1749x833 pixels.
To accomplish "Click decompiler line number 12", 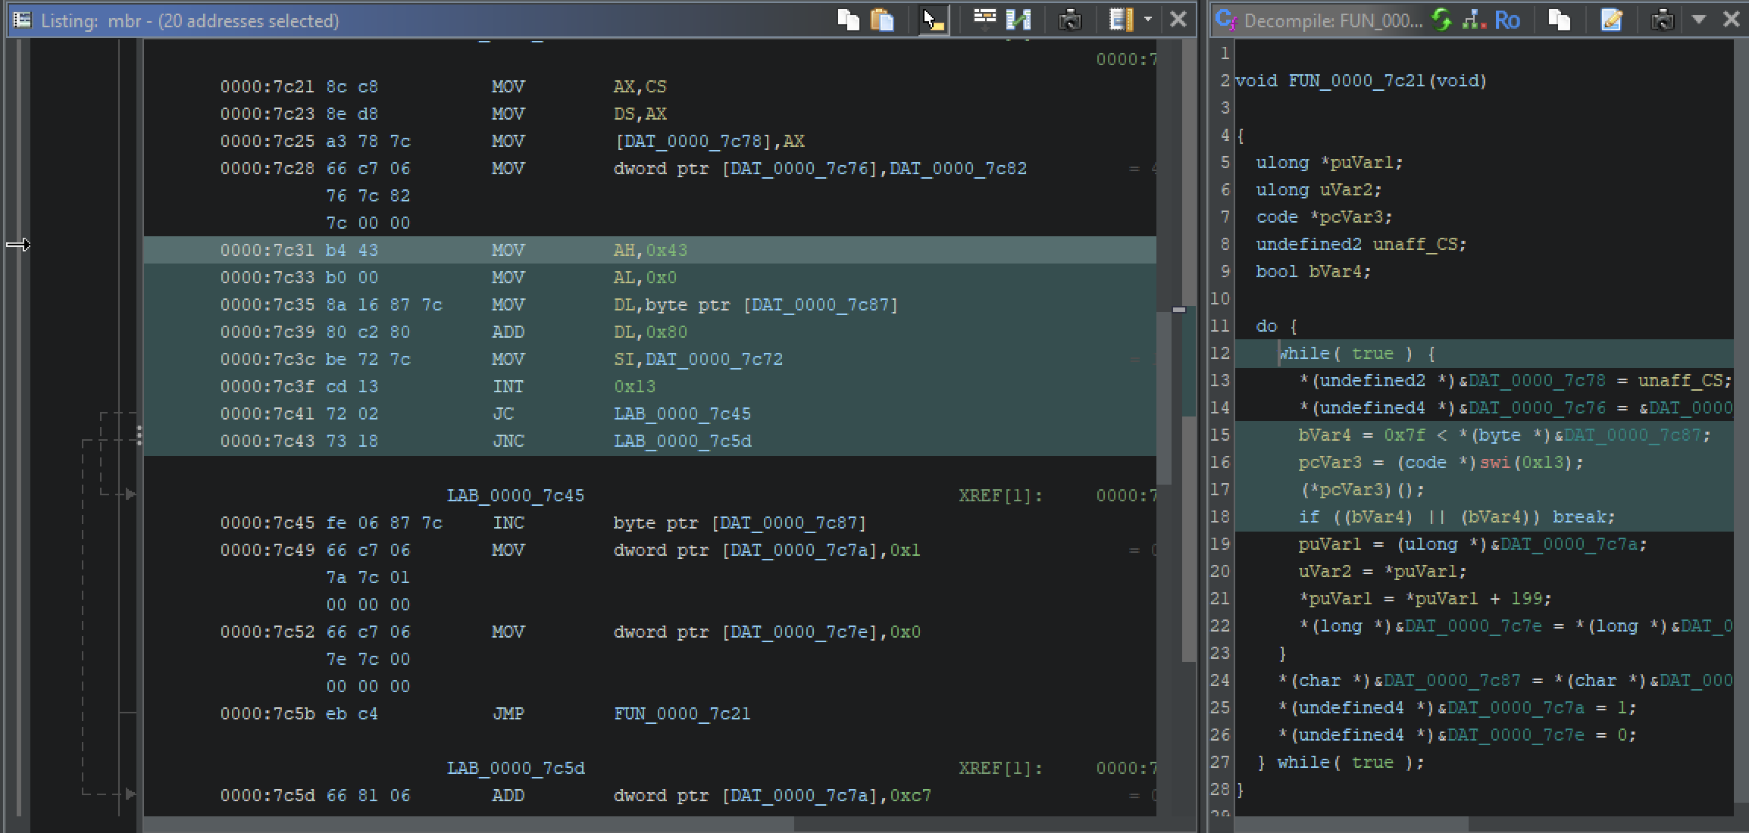I will pos(1220,353).
